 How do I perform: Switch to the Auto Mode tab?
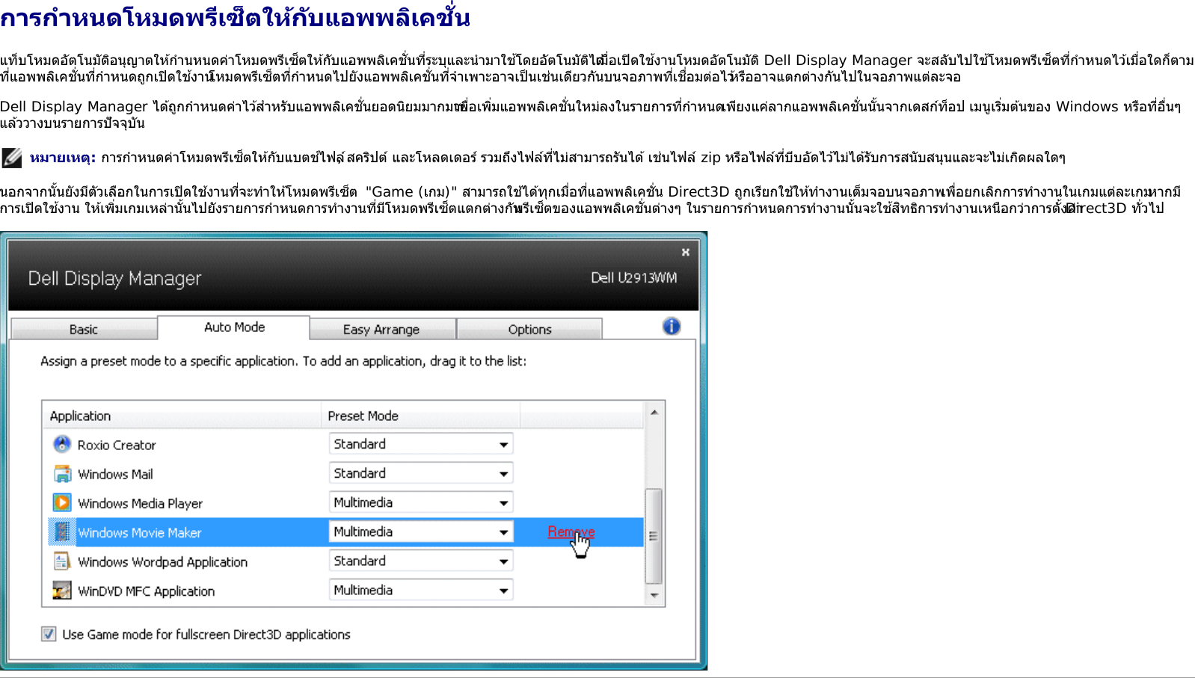coord(234,327)
